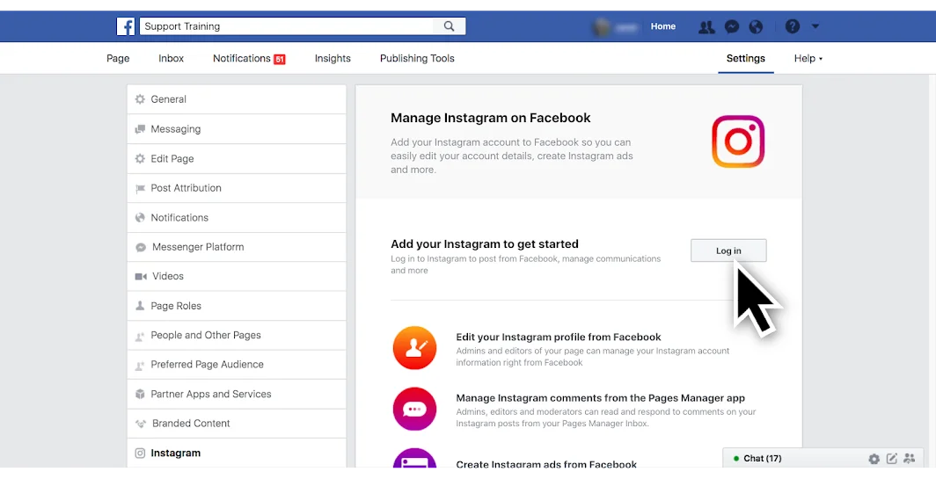This screenshot has height=479, width=936.
Task: Open People and Other Pages
Action: 205,335
